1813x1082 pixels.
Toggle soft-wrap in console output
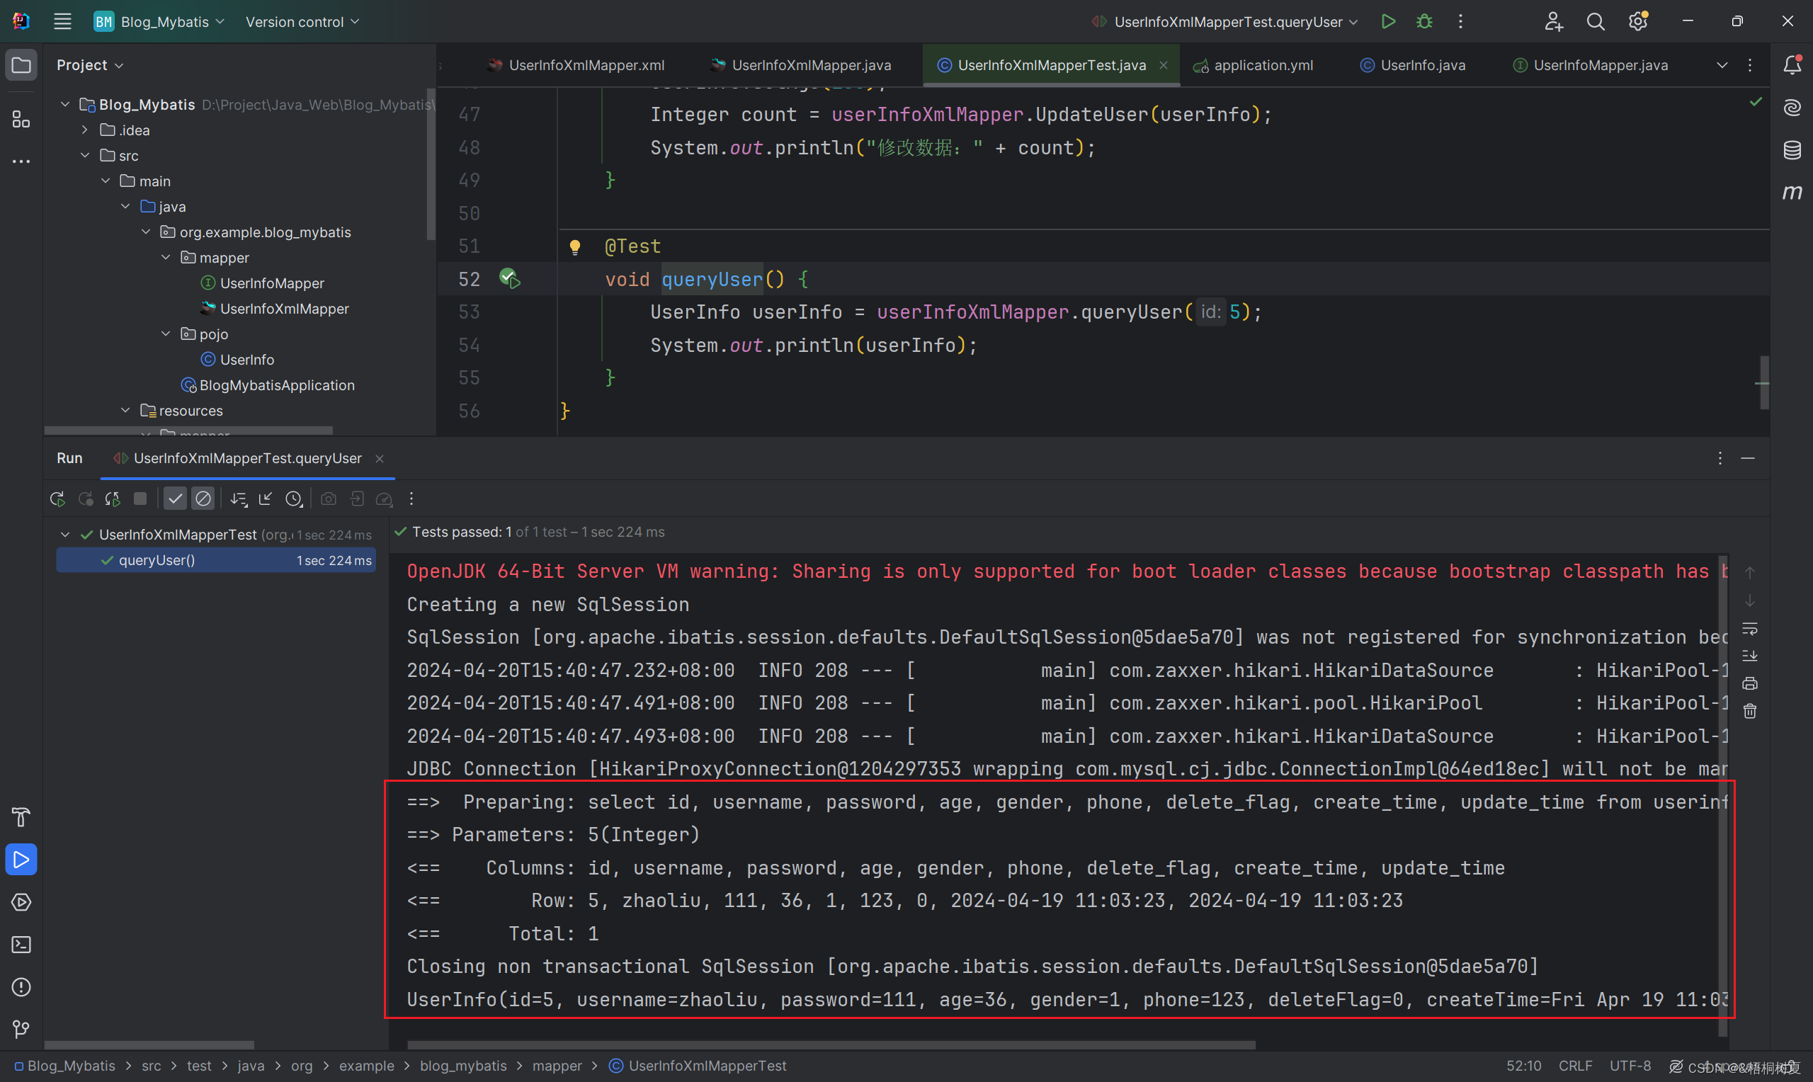click(x=1749, y=629)
